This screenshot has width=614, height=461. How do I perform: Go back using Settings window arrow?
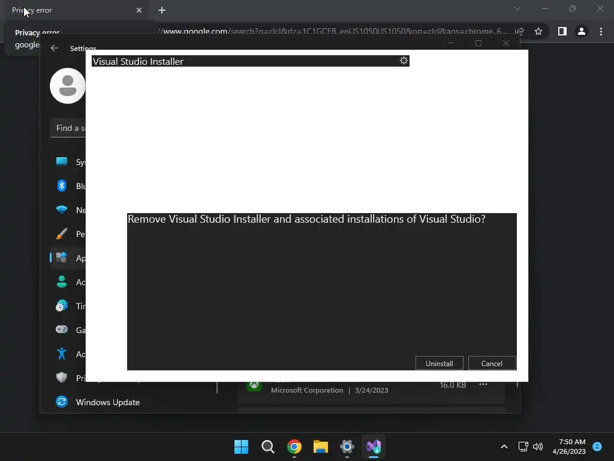[55, 48]
